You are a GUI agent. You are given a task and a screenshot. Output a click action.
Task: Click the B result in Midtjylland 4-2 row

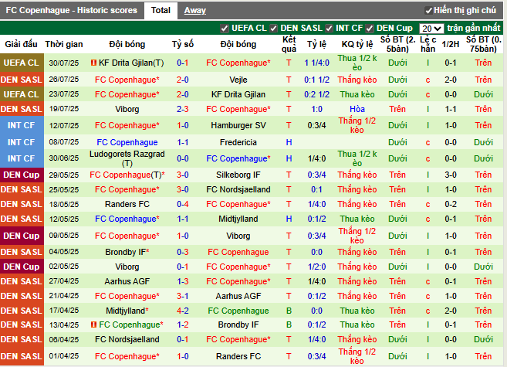(x=289, y=311)
